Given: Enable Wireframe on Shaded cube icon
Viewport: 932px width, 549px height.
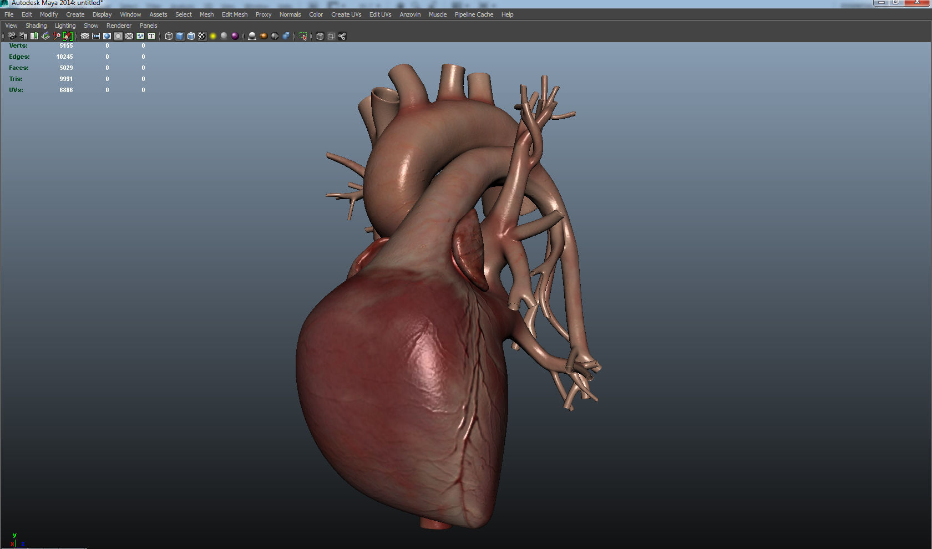Looking at the screenshot, I should tap(191, 36).
